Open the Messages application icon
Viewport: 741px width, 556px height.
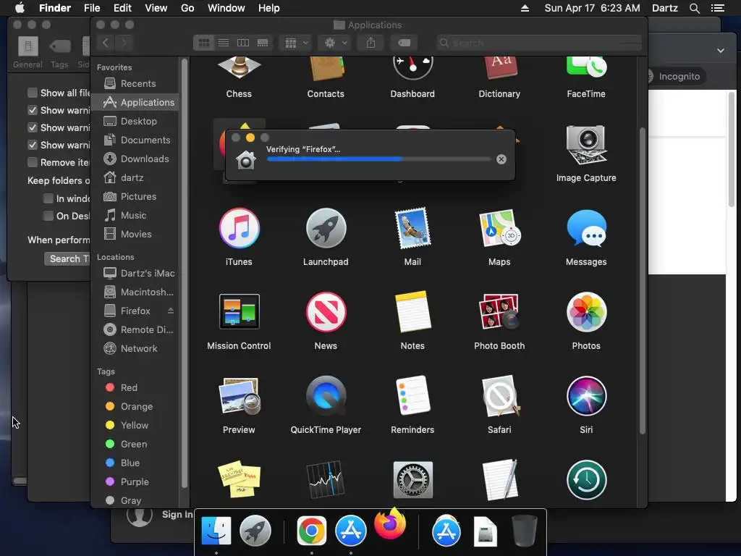[586, 228]
